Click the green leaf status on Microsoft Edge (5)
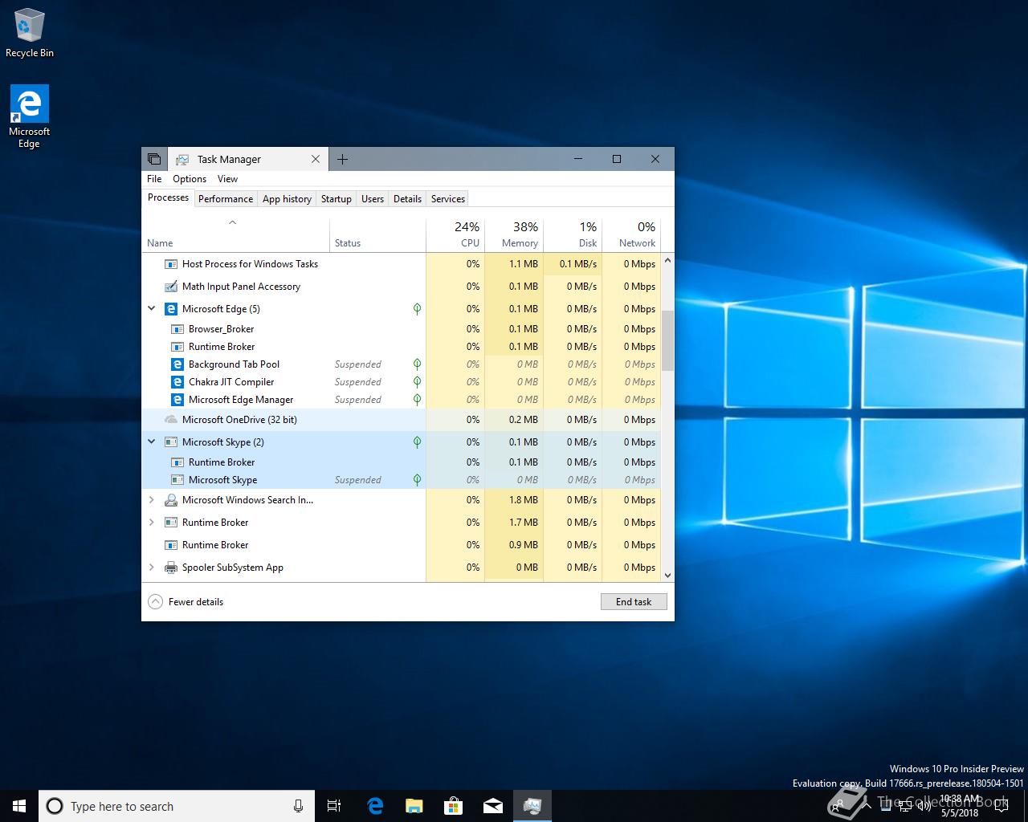1028x822 pixels. (417, 309)
